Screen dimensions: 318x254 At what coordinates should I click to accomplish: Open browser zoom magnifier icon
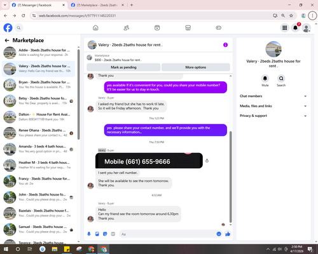tap(283, 16)
